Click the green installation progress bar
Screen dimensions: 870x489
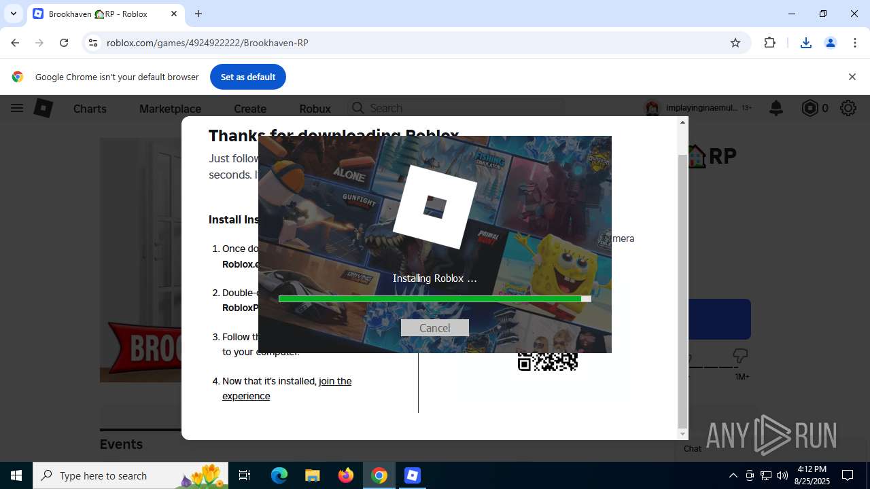pos(434,299)
